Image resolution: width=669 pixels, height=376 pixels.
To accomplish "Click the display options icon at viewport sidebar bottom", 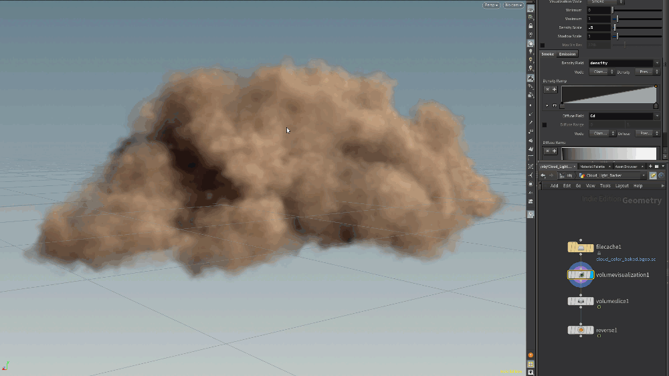I will tap(531, 372).
